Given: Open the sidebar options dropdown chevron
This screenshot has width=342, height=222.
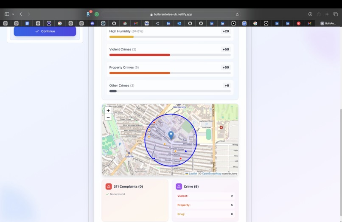Looking at the screenshot, I should coord(13,14).
